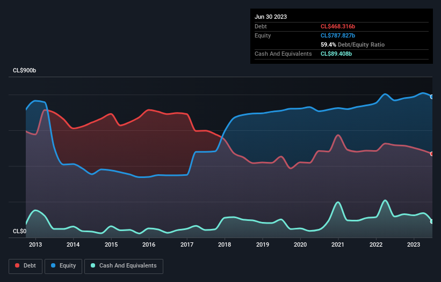Click the 2019 x-axis label

pyautogui.click(x=263, y=244)
